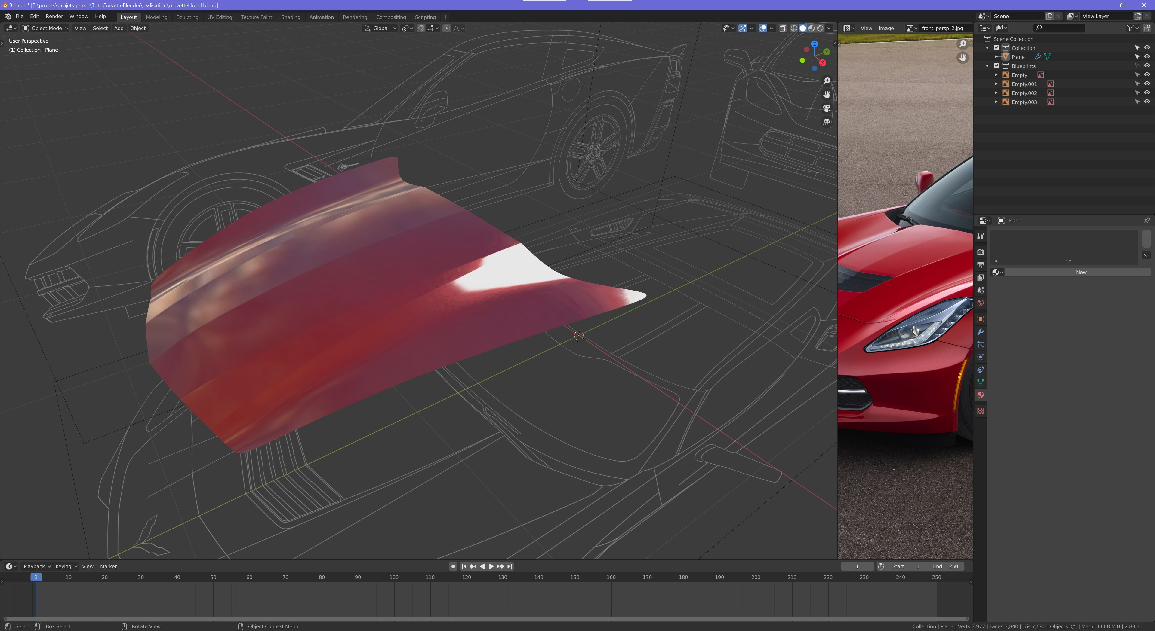The height and width of the screenshot is (631, 1155).
Task: Toggle the camera view gizmo
Action: click(827, 108)
